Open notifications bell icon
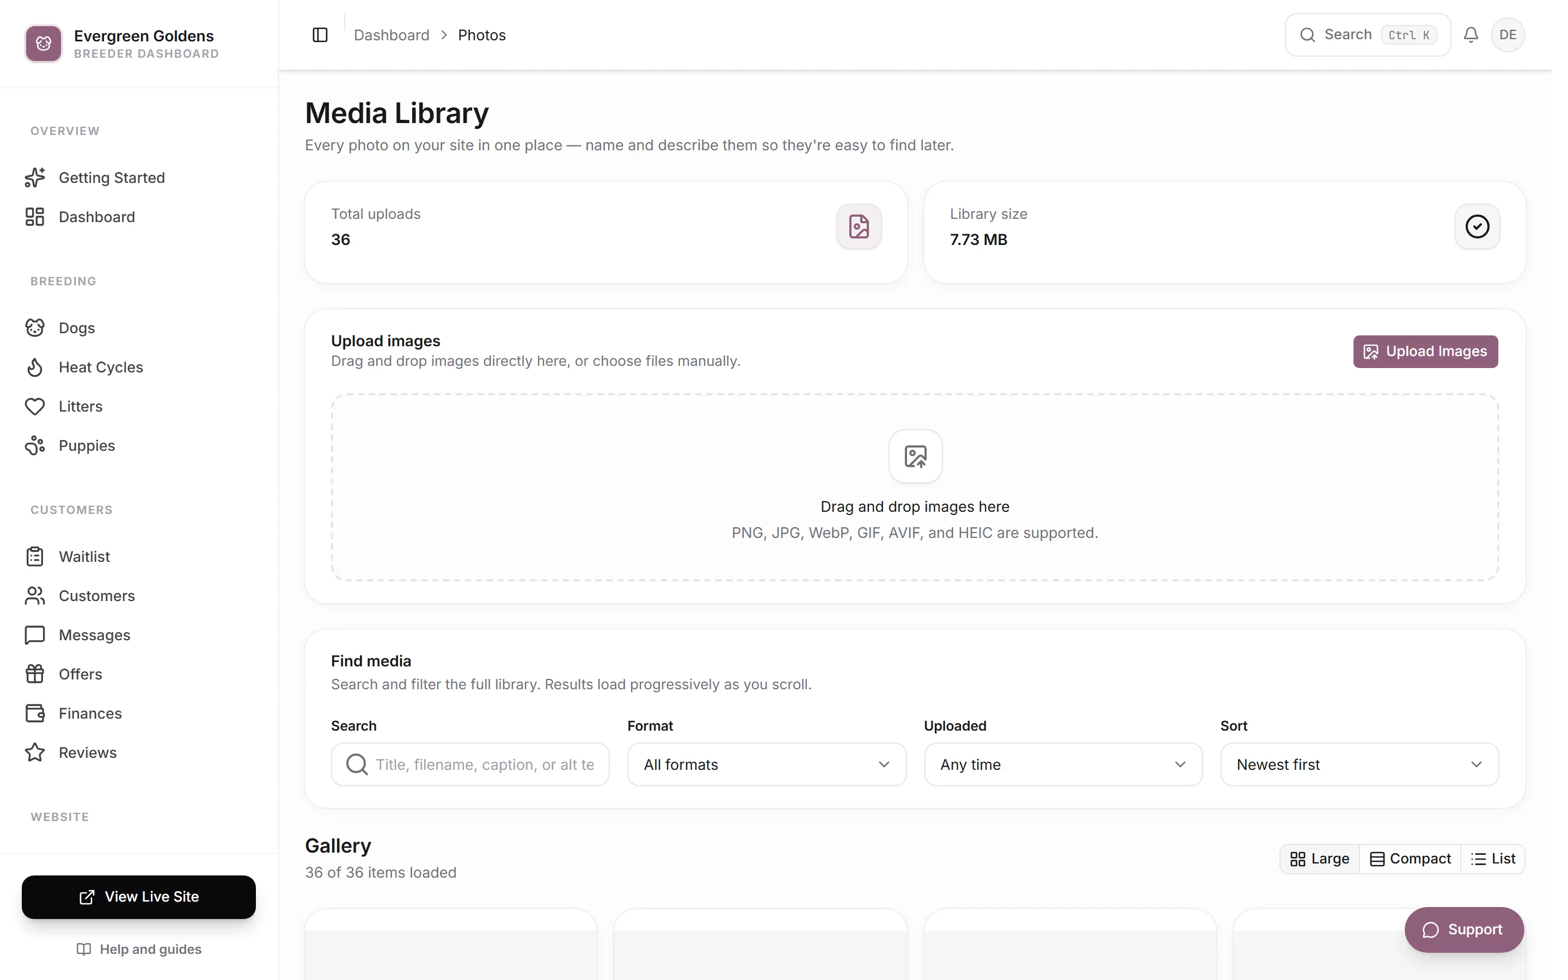 pos(1471,35)
